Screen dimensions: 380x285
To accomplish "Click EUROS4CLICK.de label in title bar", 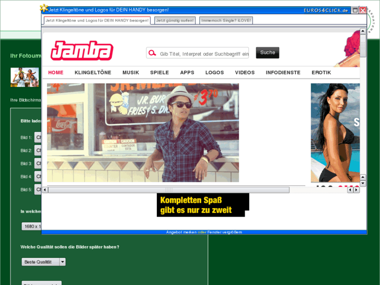I will point(326,10).
